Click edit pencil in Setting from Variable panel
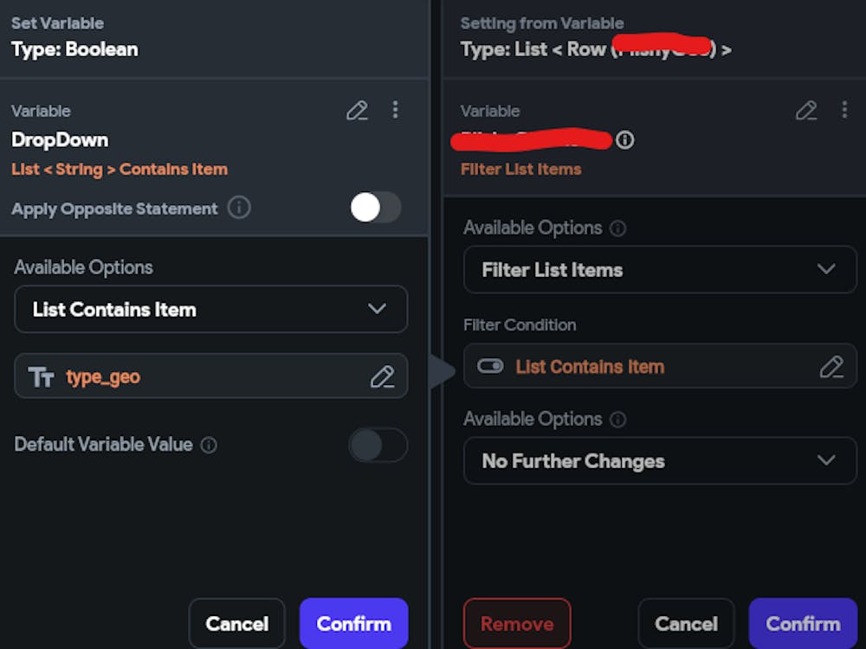This screenshot has height=649, width=866. point(806,110)
